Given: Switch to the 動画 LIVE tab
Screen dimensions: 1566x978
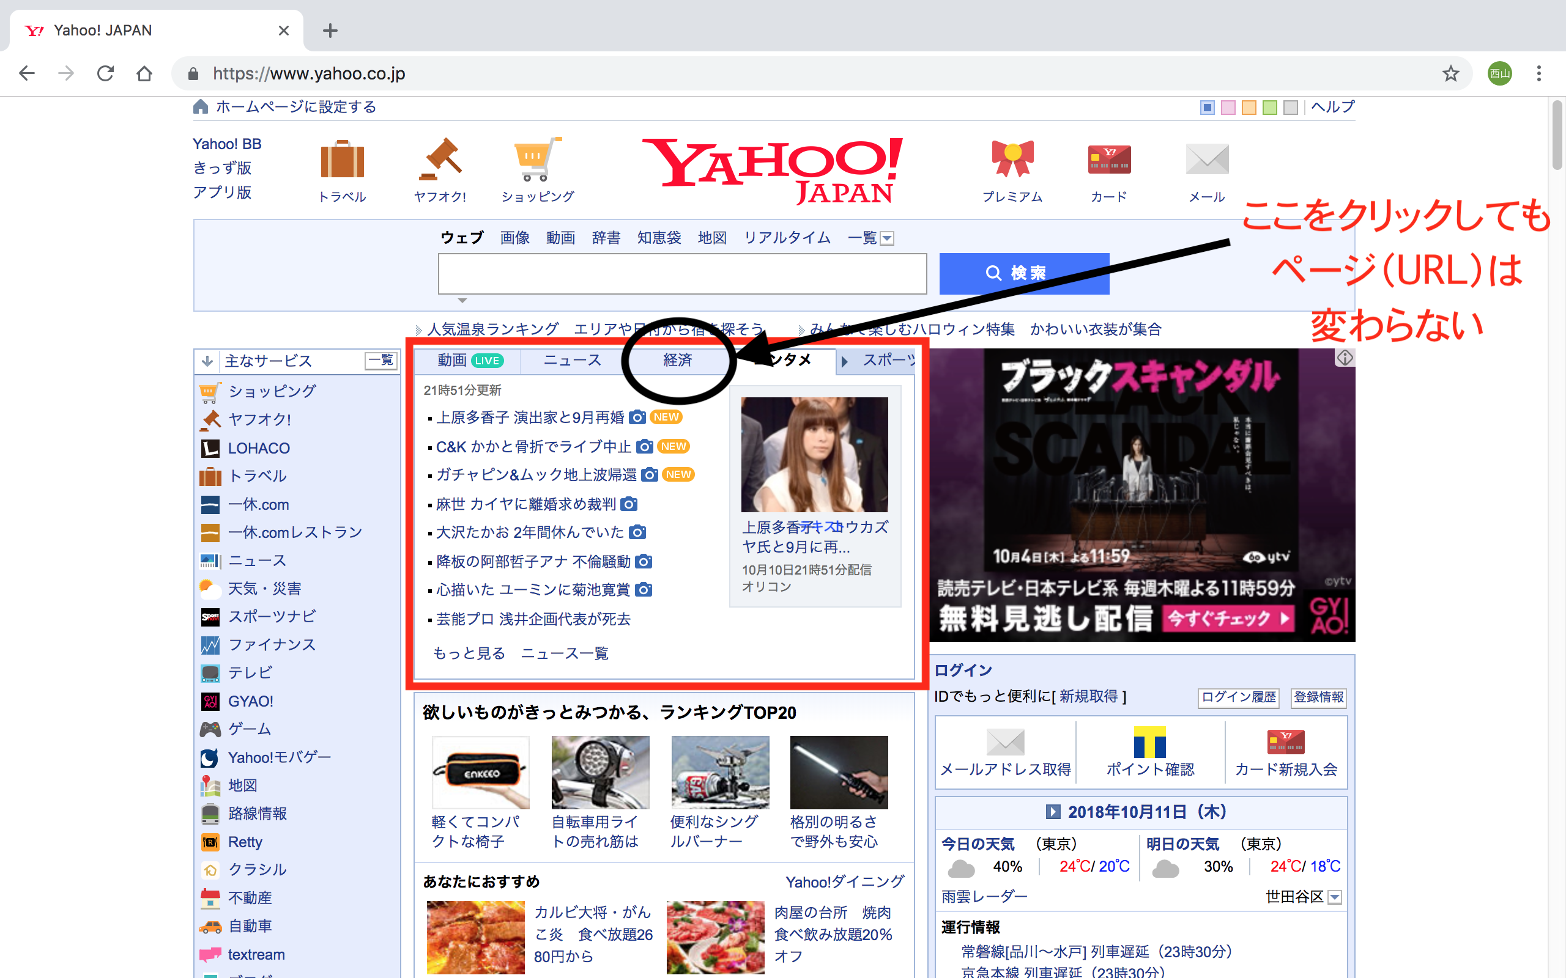Looking at the screenshot, I should (x=469, y=360).
